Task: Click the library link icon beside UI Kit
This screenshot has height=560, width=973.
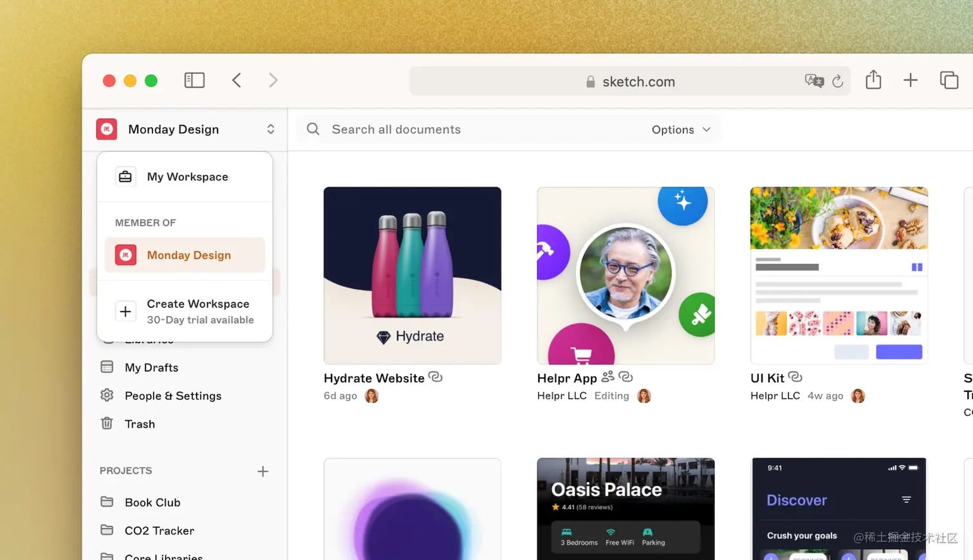Action: point(795,377)
